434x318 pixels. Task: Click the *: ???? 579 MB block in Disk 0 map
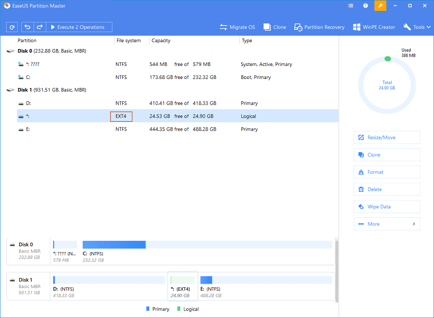[x=65, y=251]
